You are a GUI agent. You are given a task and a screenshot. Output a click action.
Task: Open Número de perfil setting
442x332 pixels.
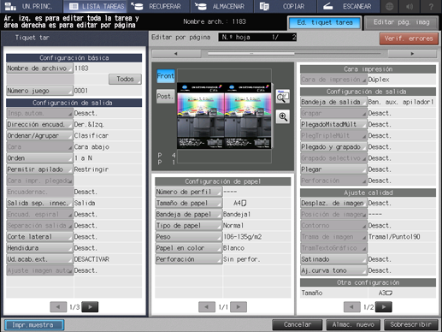point(189,192)
